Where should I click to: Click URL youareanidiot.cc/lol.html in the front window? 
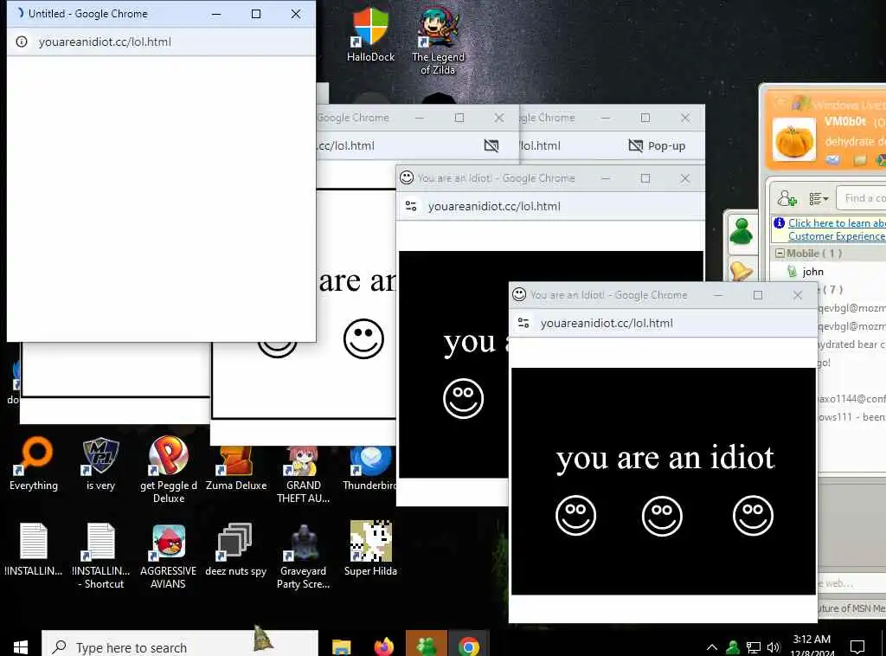(607, 323)
